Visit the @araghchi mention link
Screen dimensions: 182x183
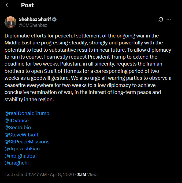pyautogui.click(x=17, y=162)
